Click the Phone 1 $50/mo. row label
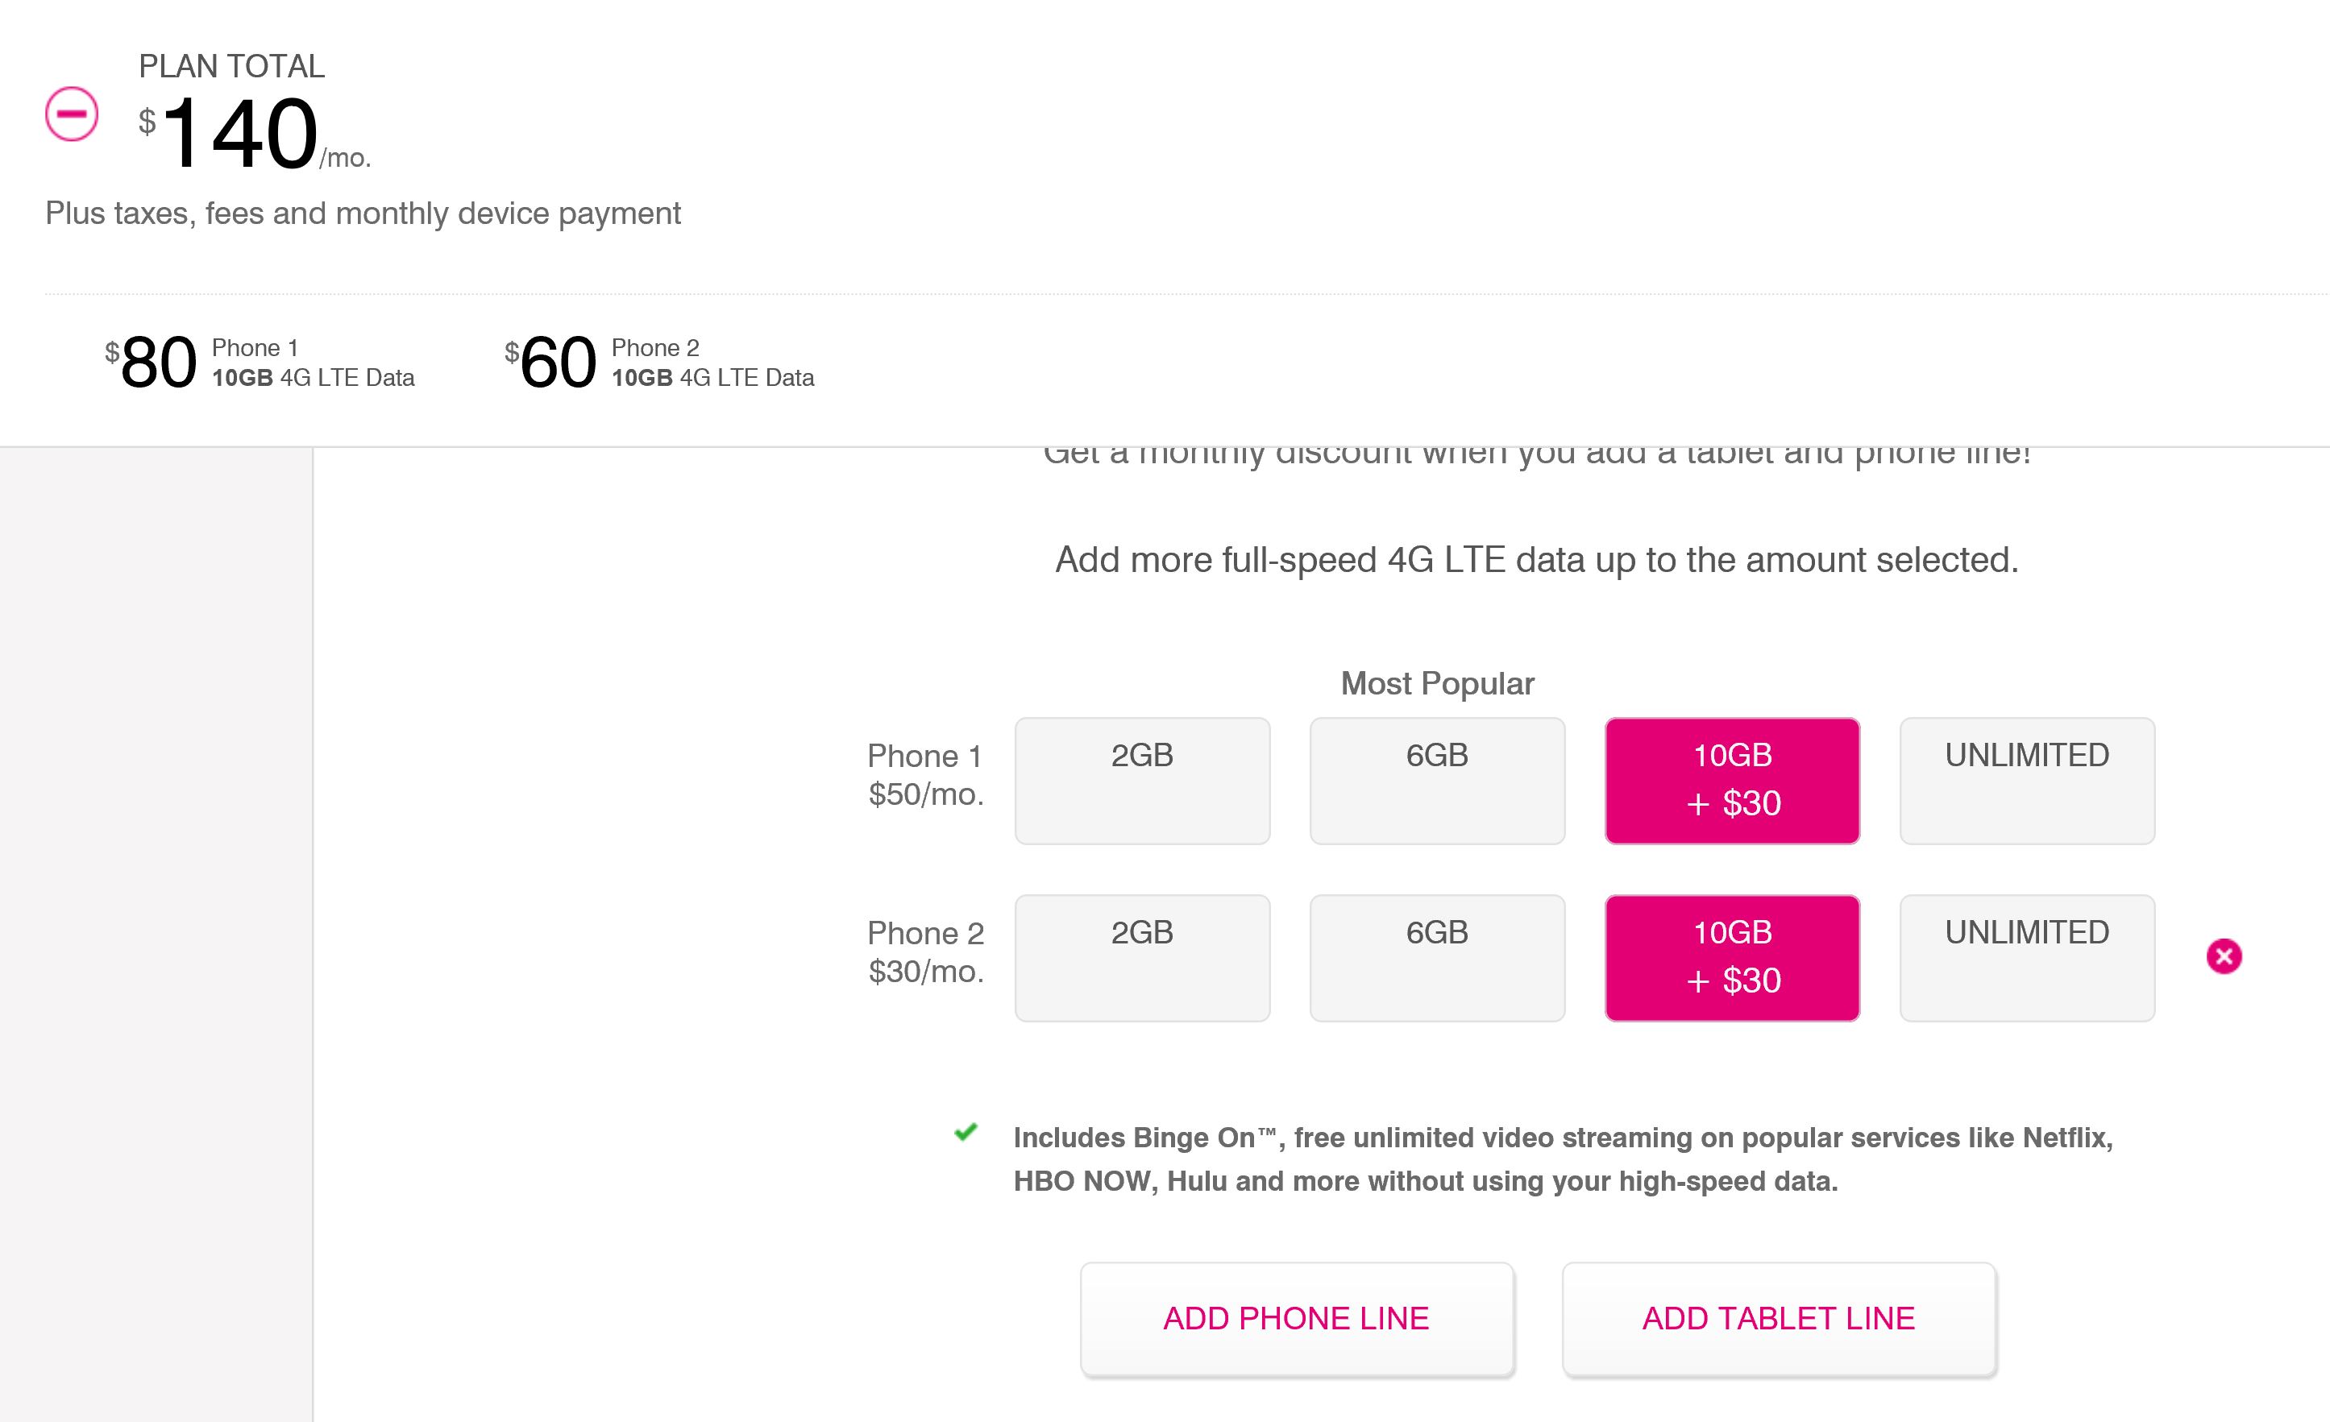Viewport: 2330px width, 1422px height. coord(926,775)
